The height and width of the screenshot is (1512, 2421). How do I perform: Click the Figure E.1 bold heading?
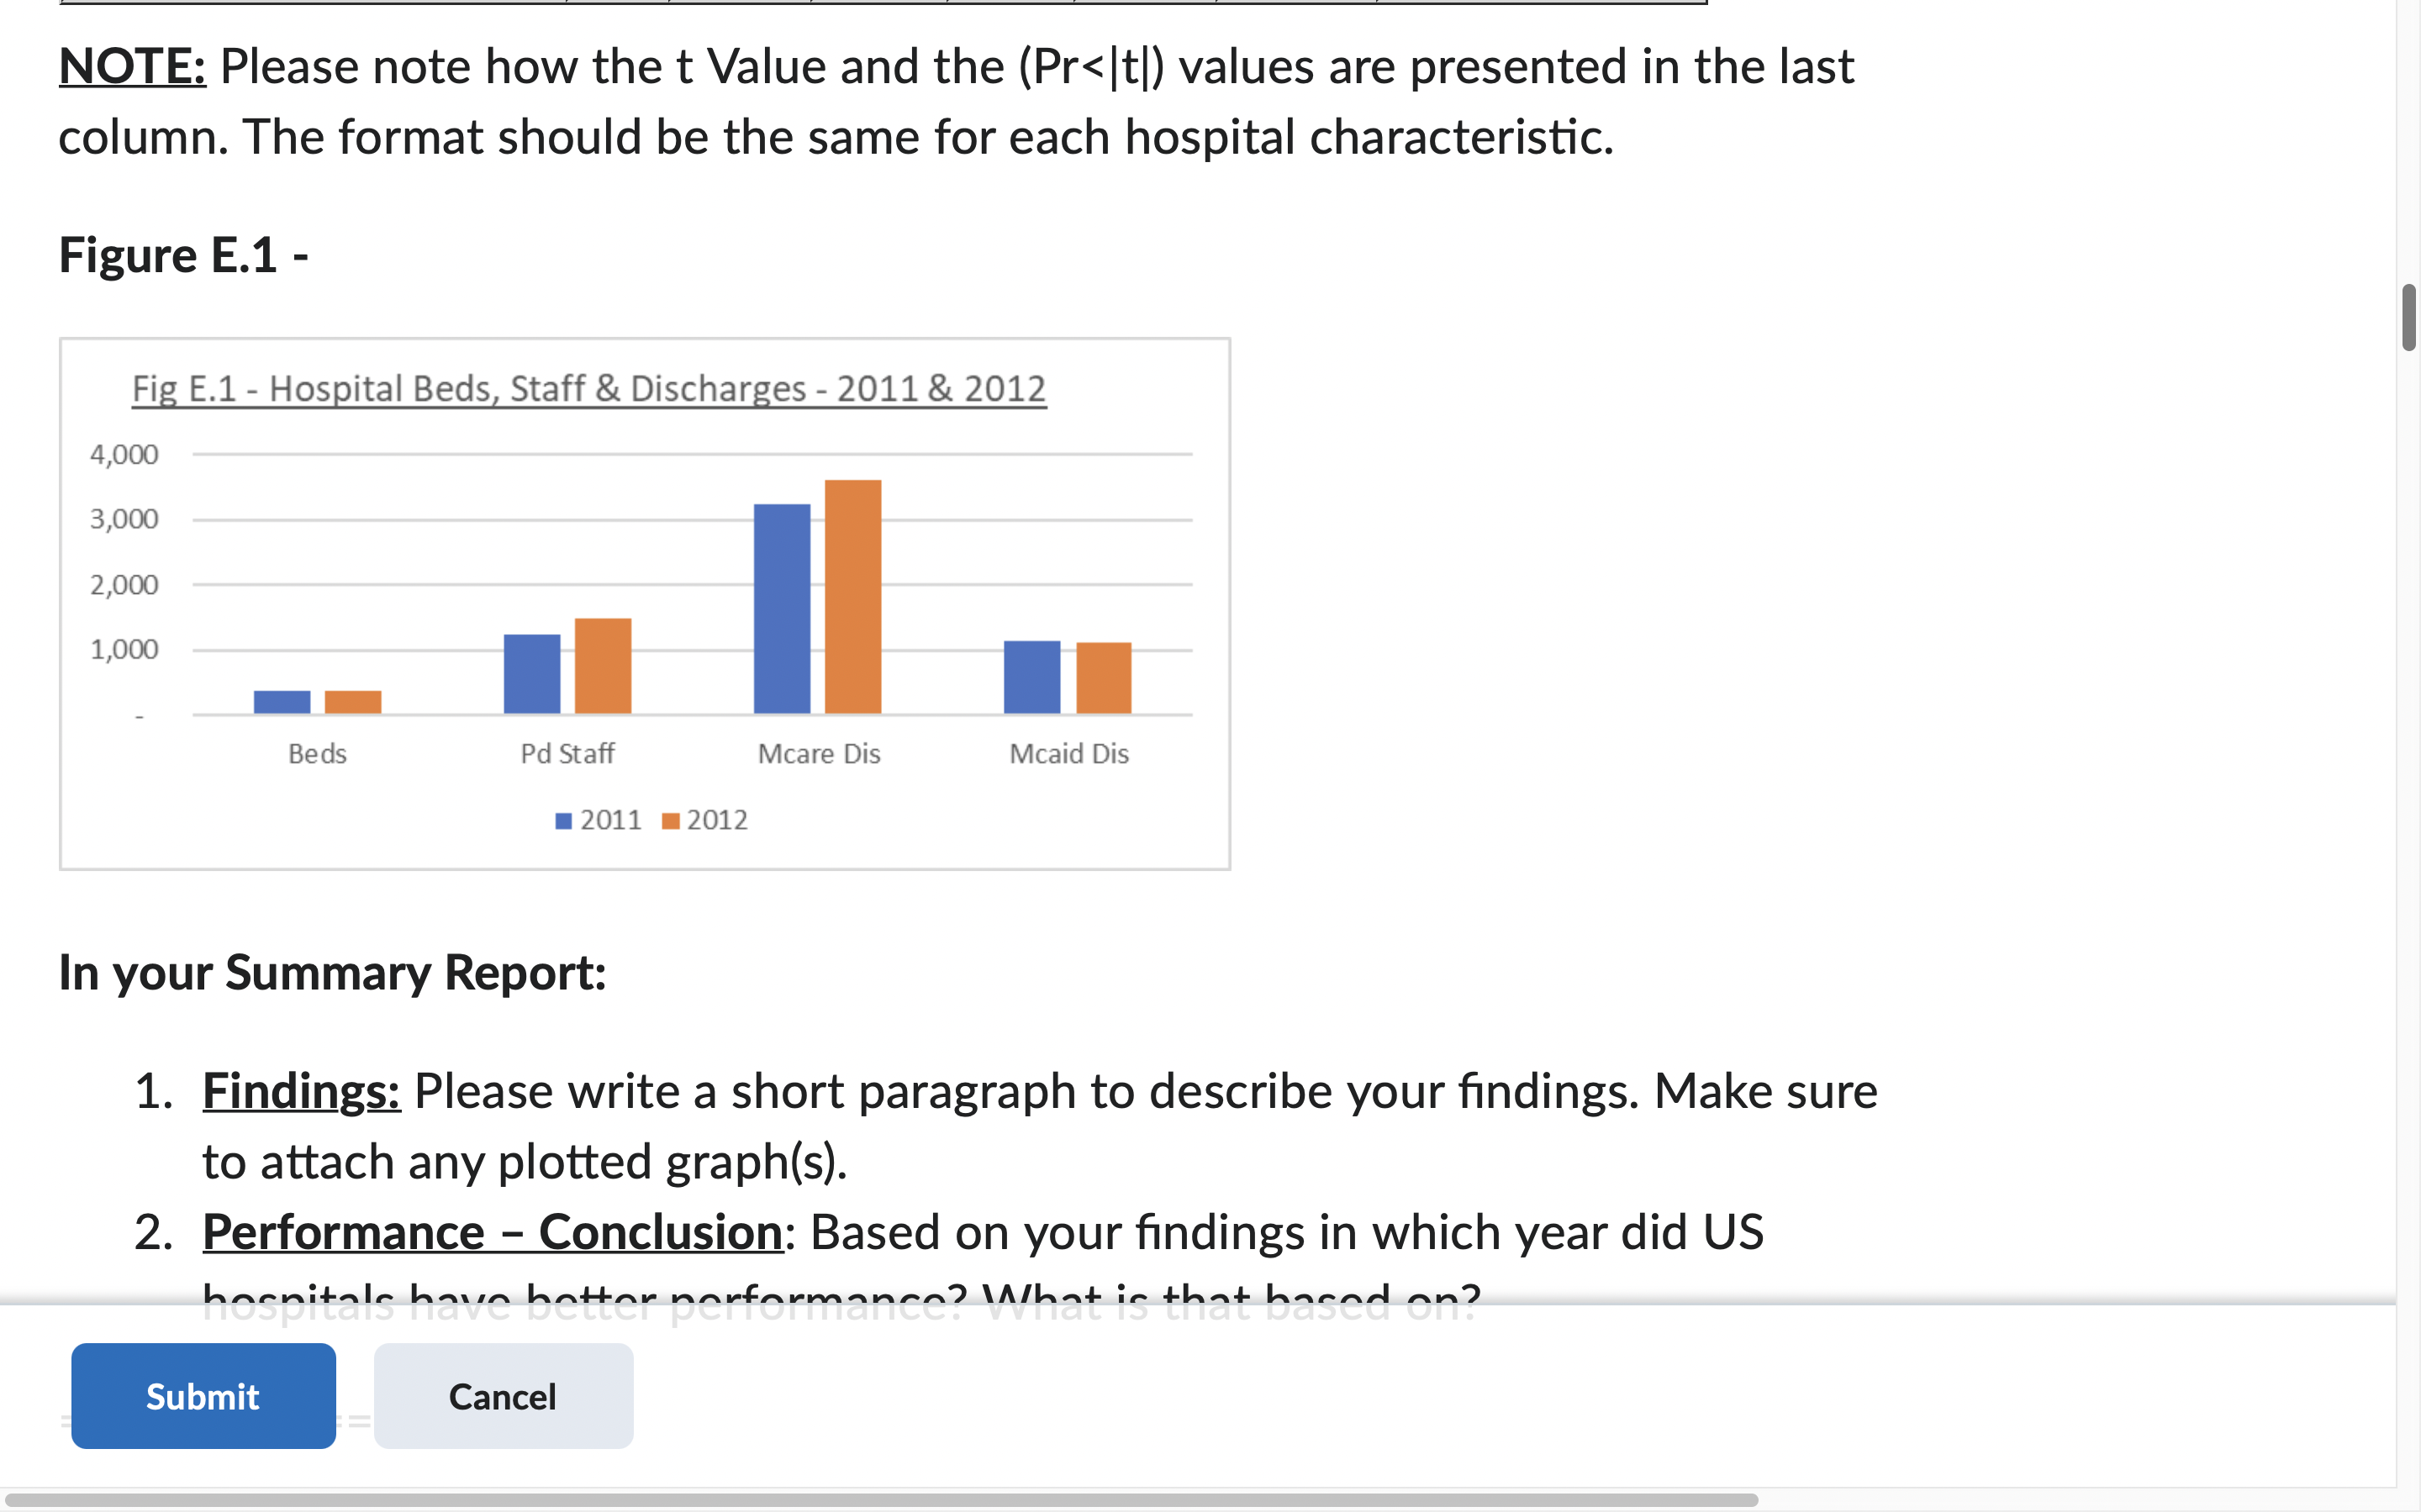[183, 255]
